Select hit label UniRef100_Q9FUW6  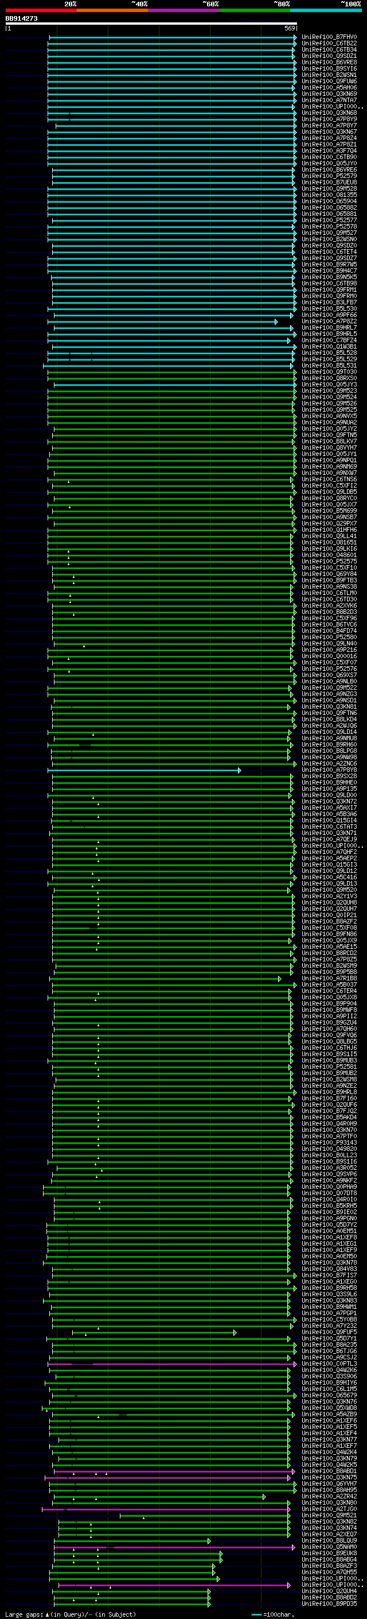click(x=329, y=81)
